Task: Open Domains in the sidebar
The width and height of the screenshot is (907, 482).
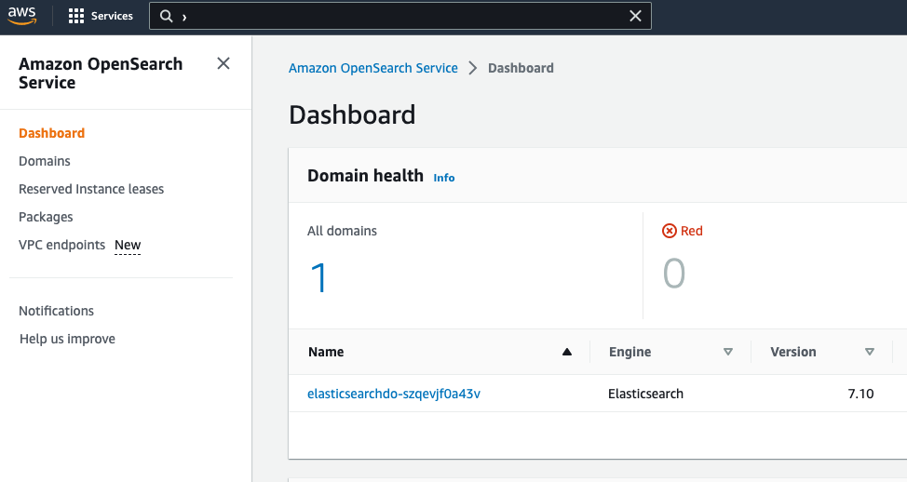Action: point(45,161)
